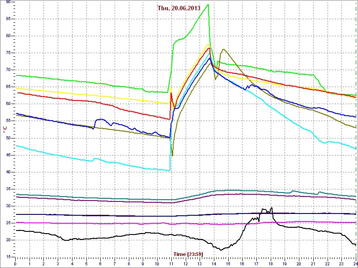
Task: Select the 65 label on the temperature axis
Action: tap(7, 87)
